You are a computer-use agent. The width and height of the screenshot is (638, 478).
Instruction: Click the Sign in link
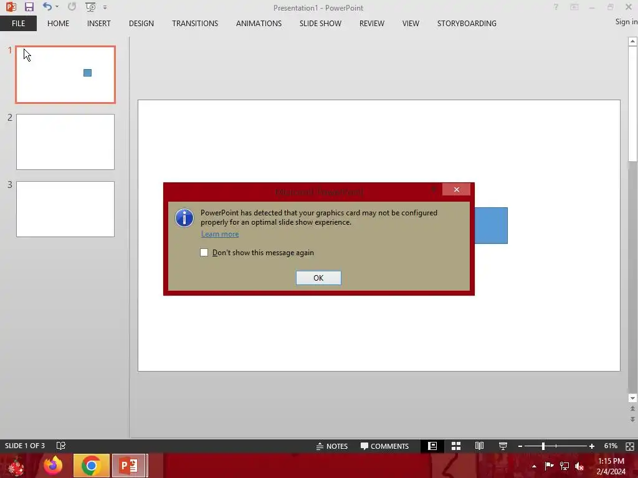(x=626, y=22)
